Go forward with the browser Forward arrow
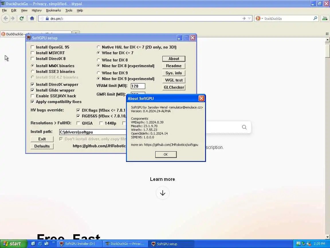 coord(13,19)
